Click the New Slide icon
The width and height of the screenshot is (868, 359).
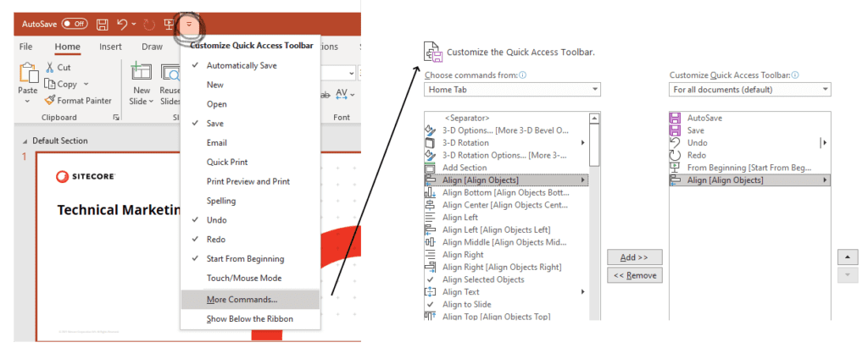click(x=142, y=73)
